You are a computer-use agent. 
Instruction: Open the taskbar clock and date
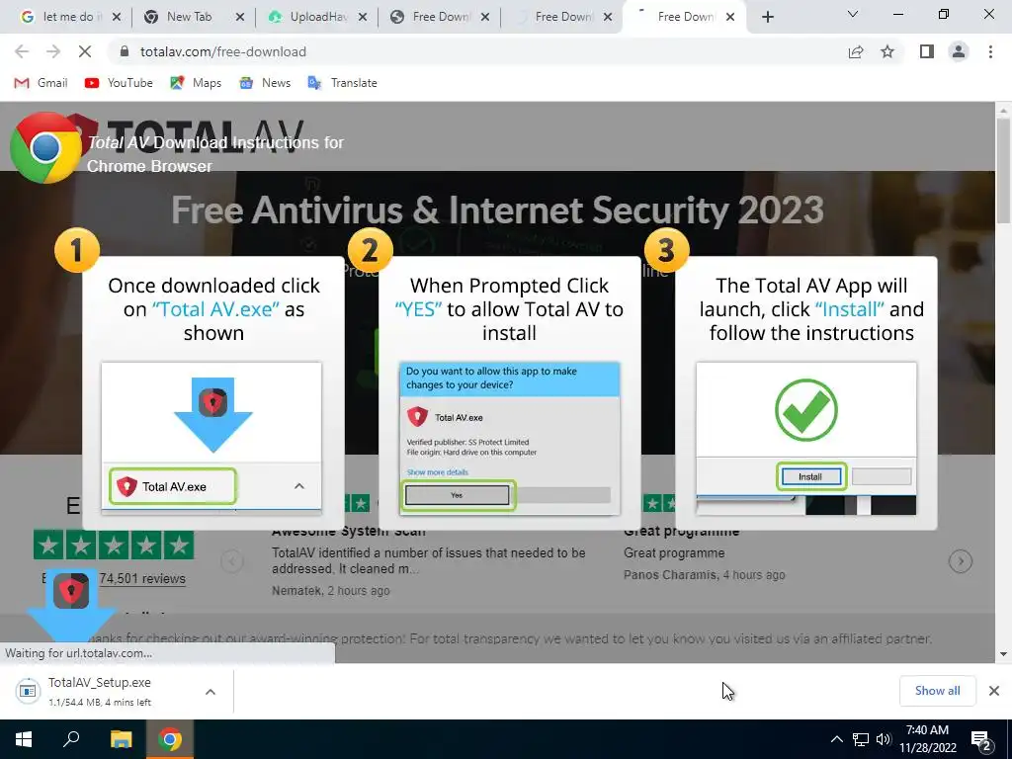click(927, 739)
